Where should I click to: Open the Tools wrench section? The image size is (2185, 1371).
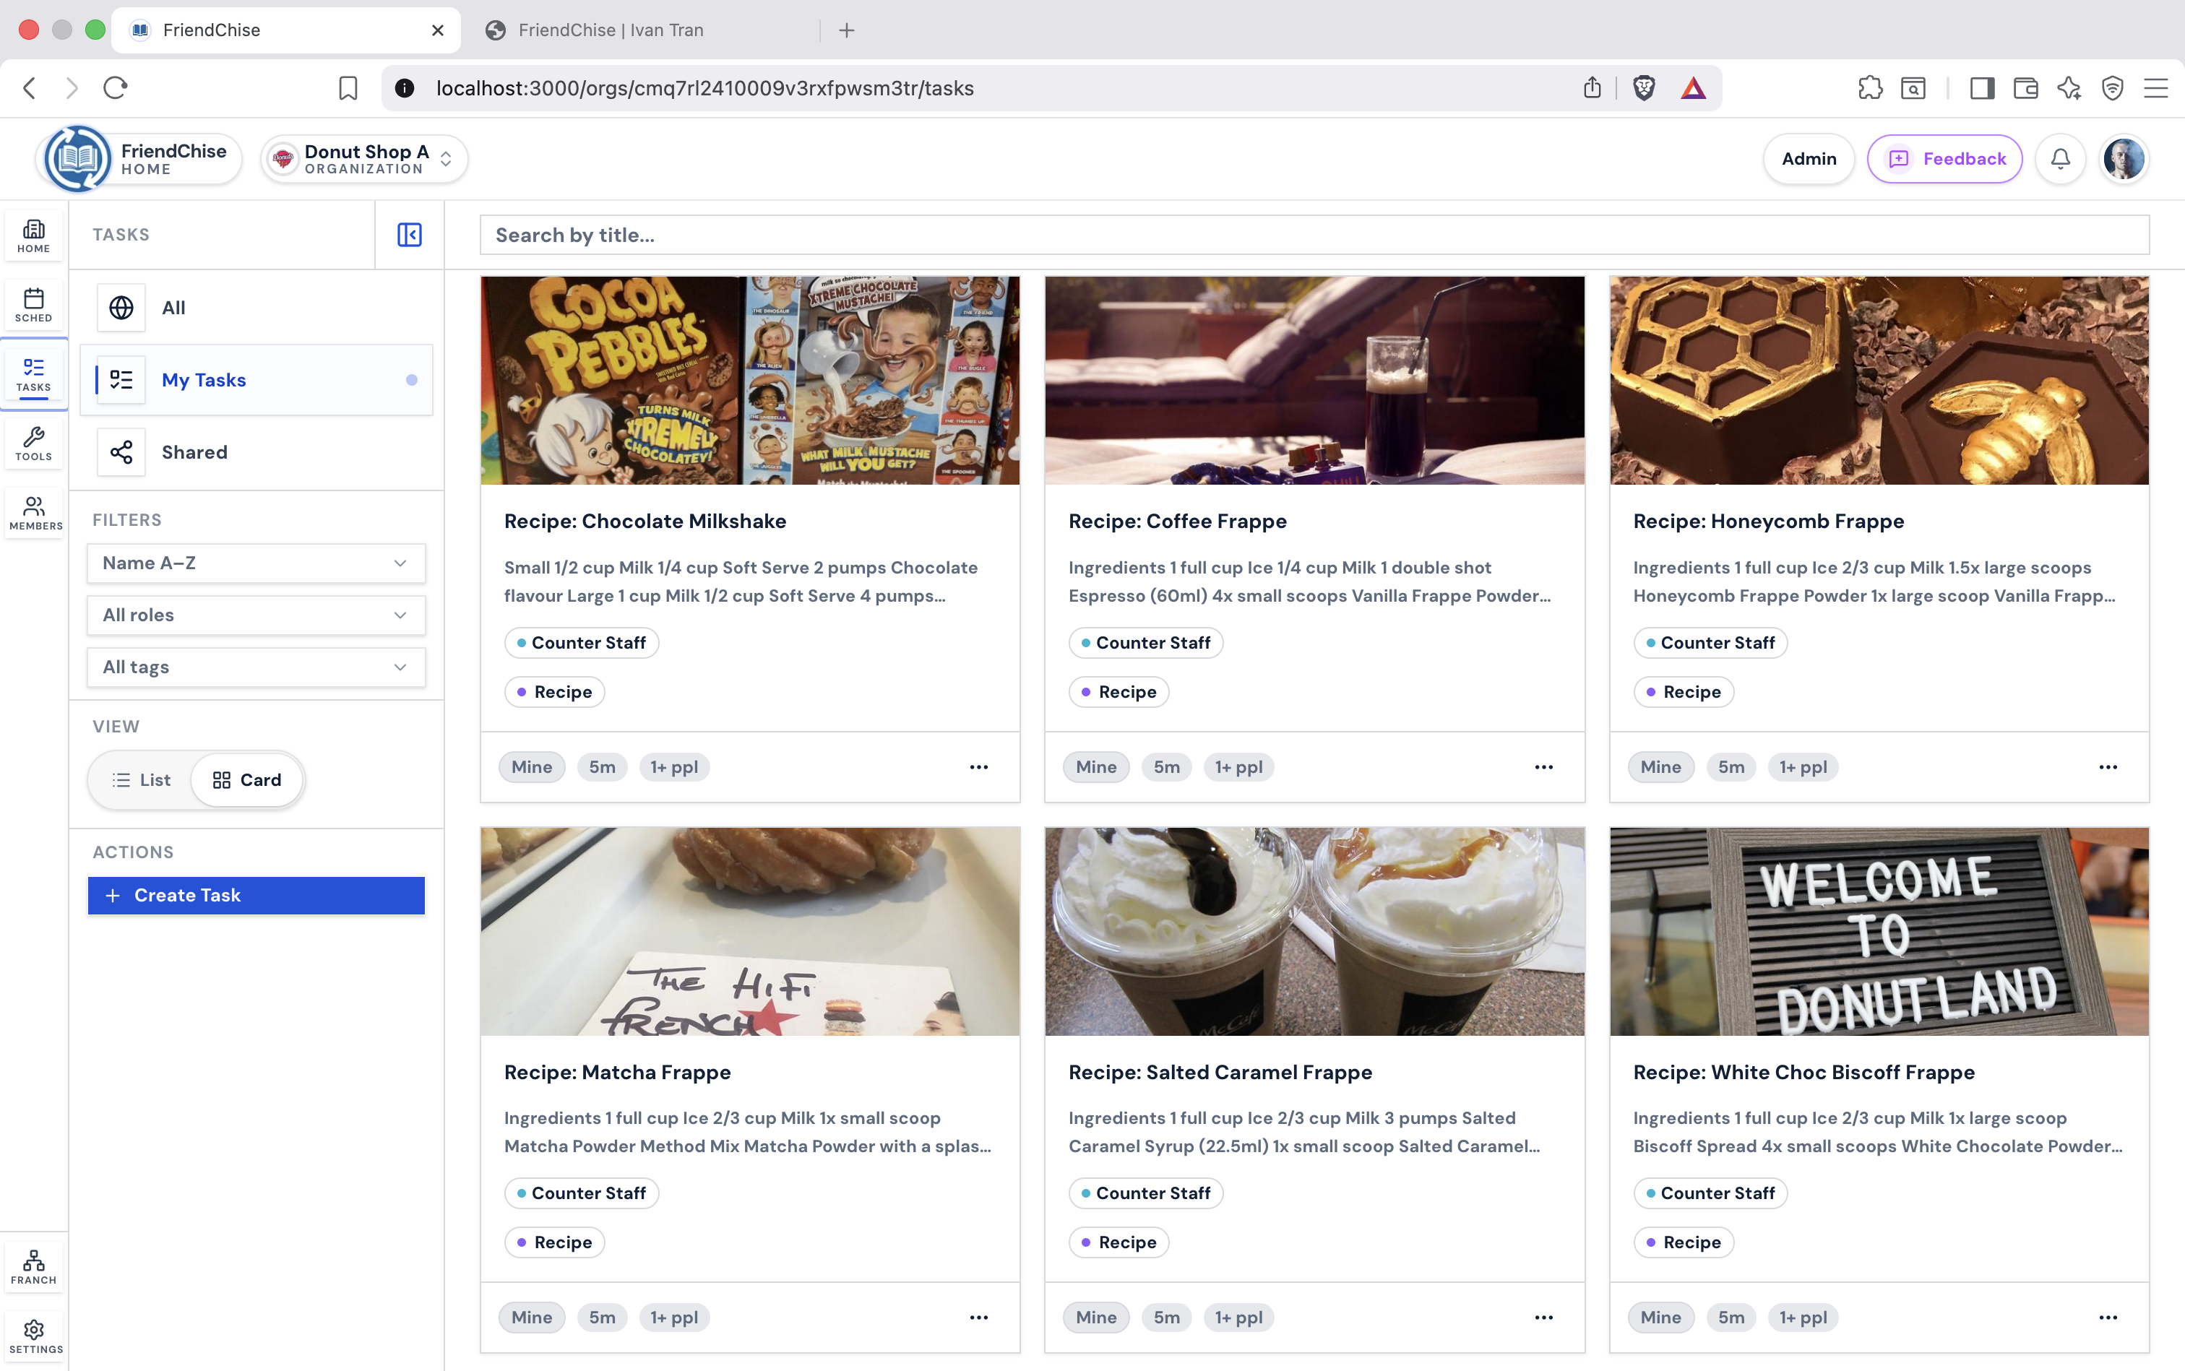click(33, 444)
